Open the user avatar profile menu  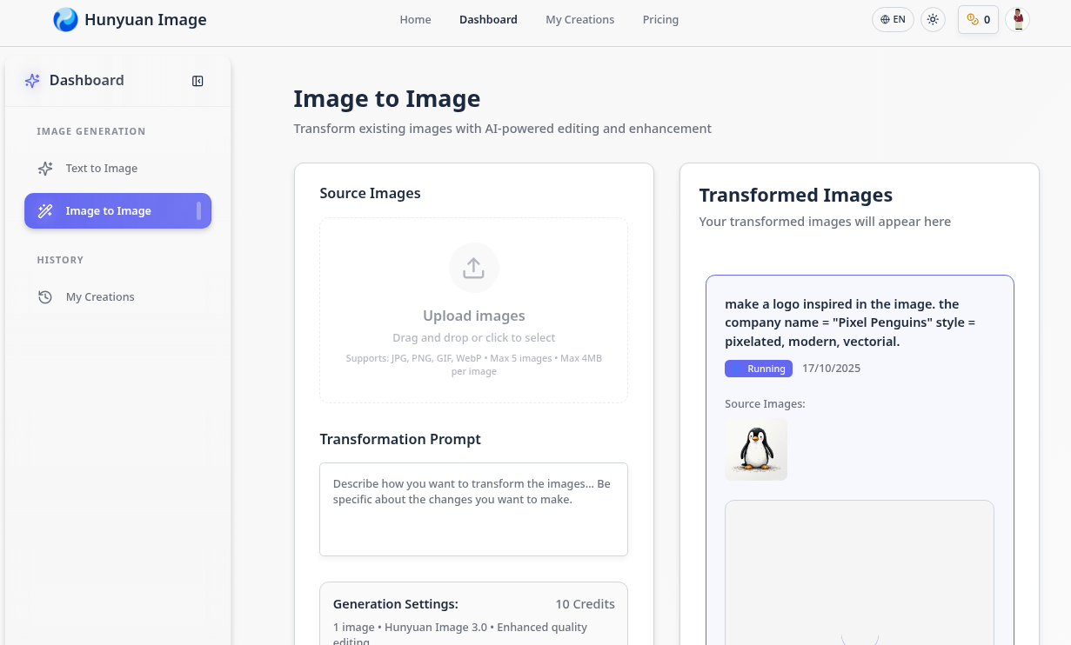[1017, 19]
